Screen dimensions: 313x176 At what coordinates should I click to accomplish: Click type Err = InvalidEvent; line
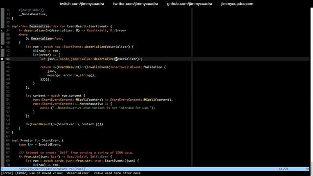tap(40, 145)
